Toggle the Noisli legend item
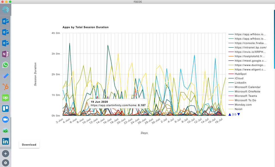The image size is (275, 167). pyautogui.click(x=238, y=109)
